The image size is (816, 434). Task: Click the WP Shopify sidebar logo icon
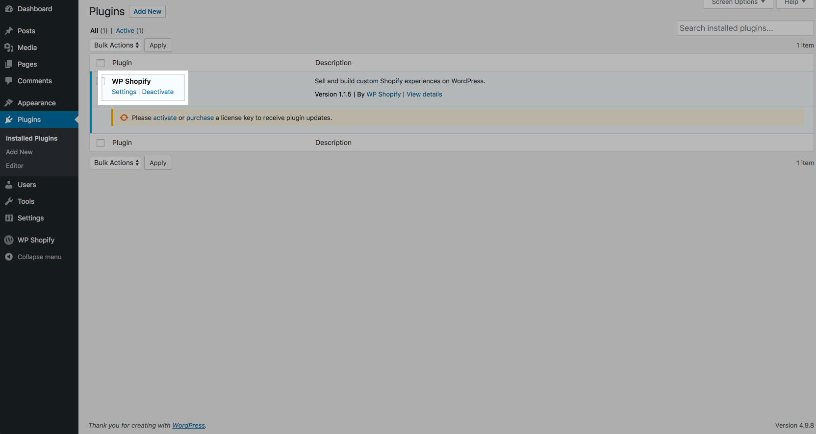[x=9, y=240]
